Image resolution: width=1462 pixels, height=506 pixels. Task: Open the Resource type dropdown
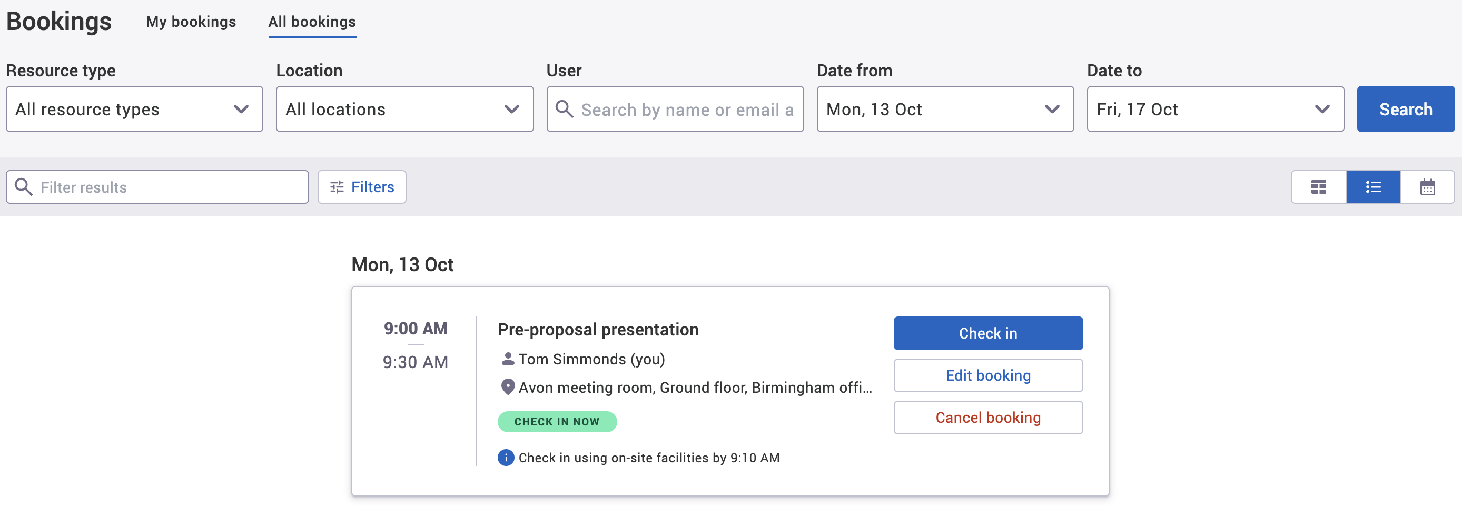(134, 109)
